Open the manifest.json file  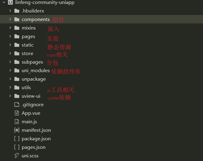click(x=36, y=130)
